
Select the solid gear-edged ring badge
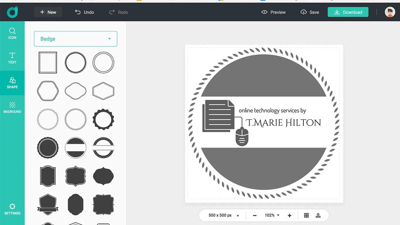[103, 119]
